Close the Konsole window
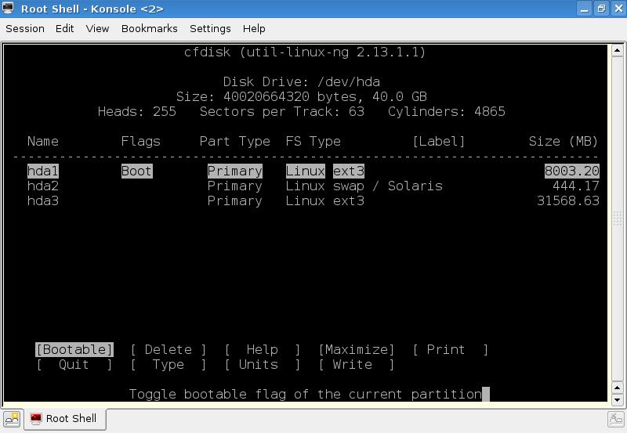The height and width of the screenshot is (433, 627). 617,9
